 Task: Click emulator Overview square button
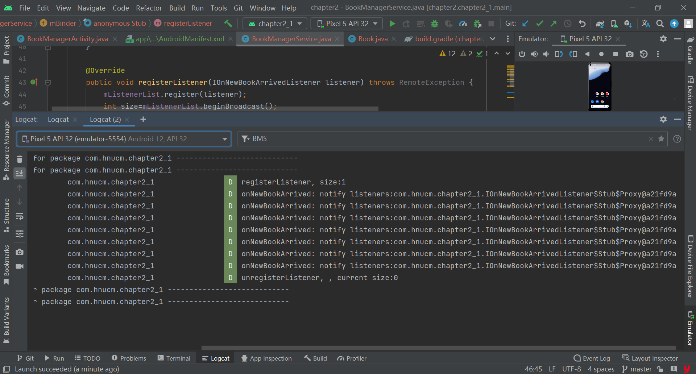coord(616,54)
